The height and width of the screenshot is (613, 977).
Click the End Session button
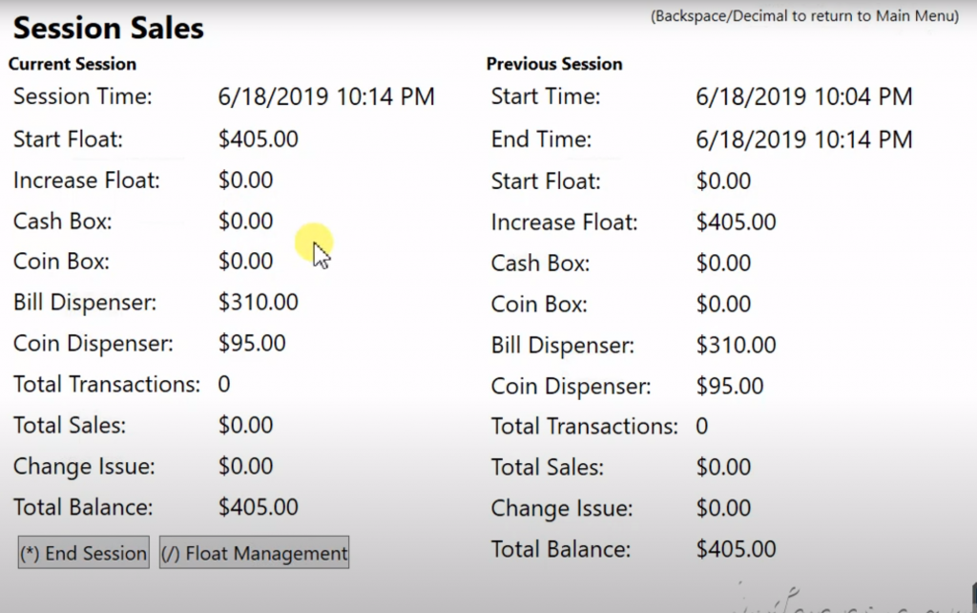[x=84, y=553]
